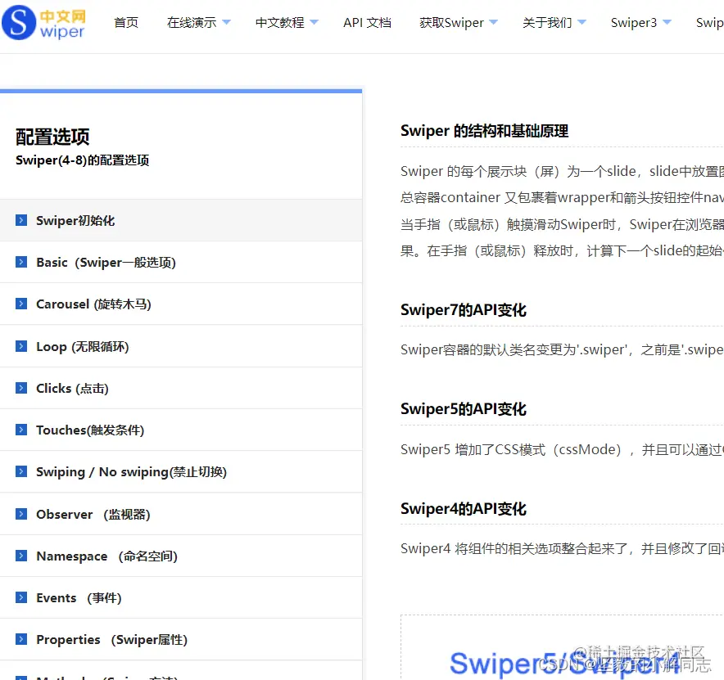
Task: Click paragraph starting Swiper4 将组件的相关选项
Action: (x=562, y=548)
